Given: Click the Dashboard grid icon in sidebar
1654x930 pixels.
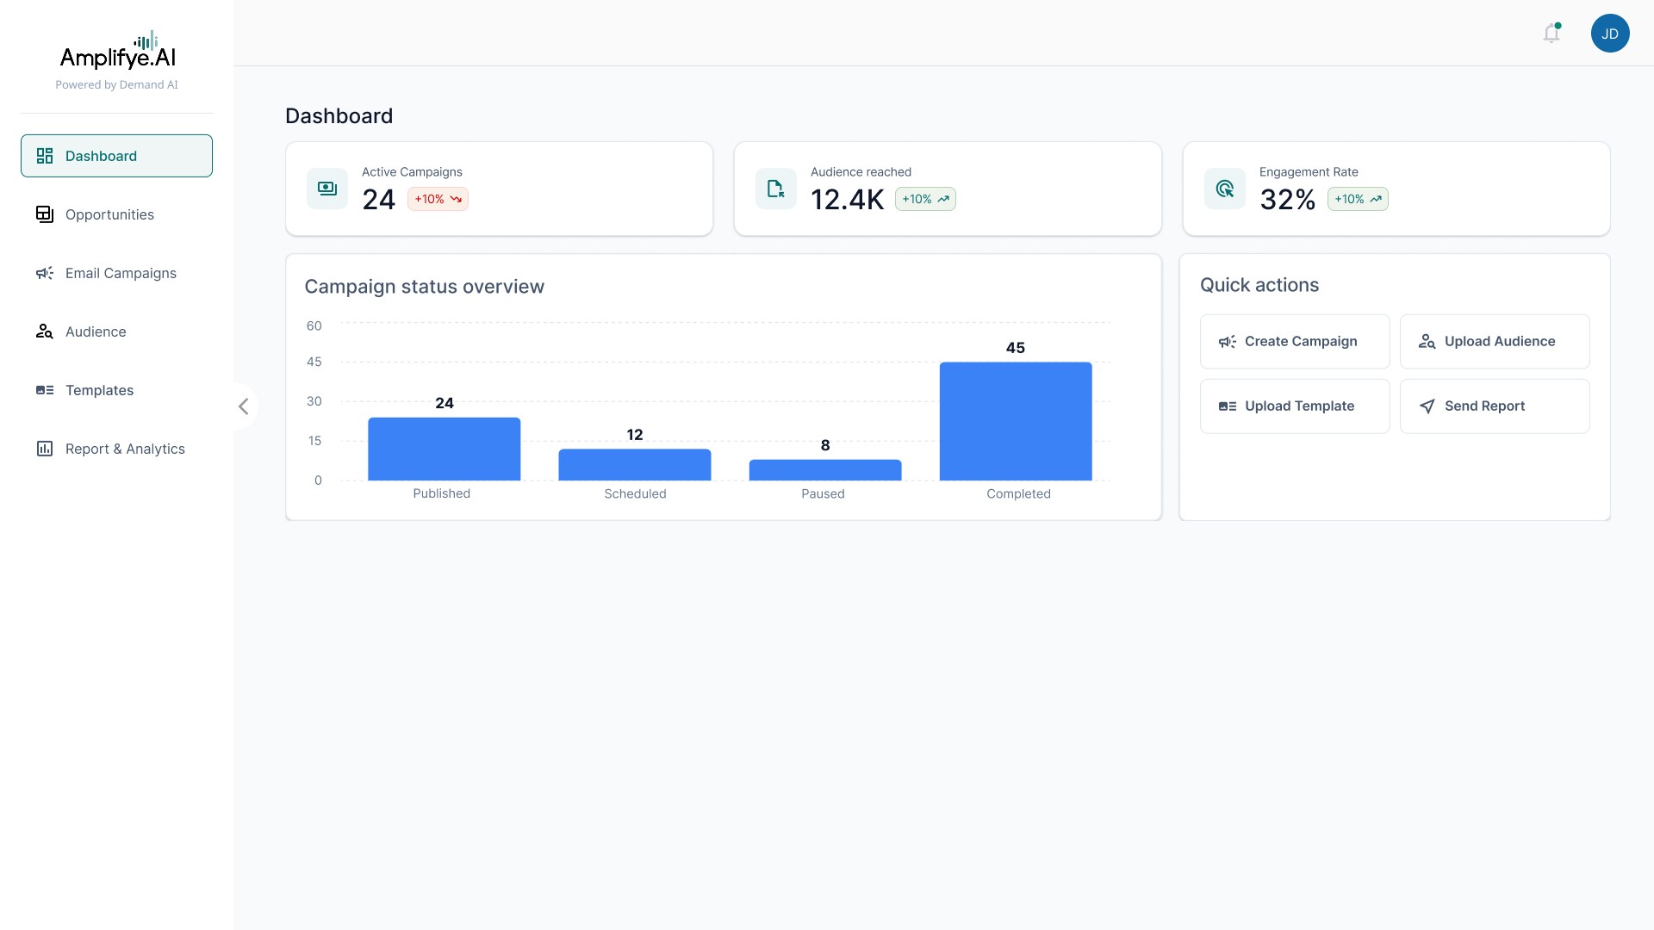Looking at the screenshot, I should pyautogui.click(x=45, y=156).
